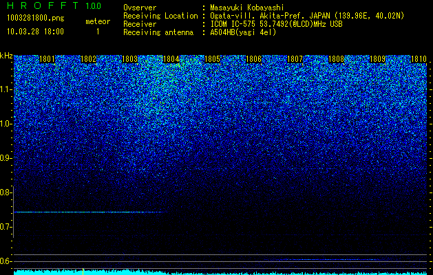Click the yellow meteor marker in the power graph
This screenshot has width=433, height=275.
[83, 271]
